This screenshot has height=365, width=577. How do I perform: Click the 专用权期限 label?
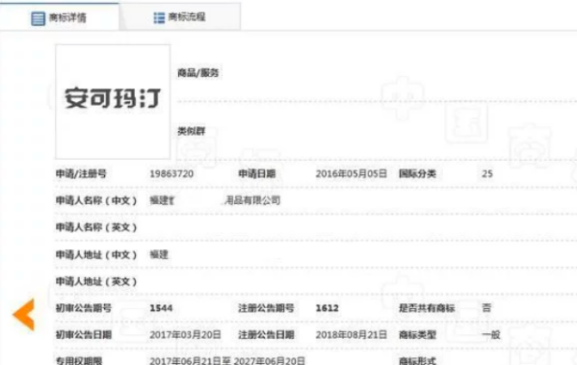[79, 360]
